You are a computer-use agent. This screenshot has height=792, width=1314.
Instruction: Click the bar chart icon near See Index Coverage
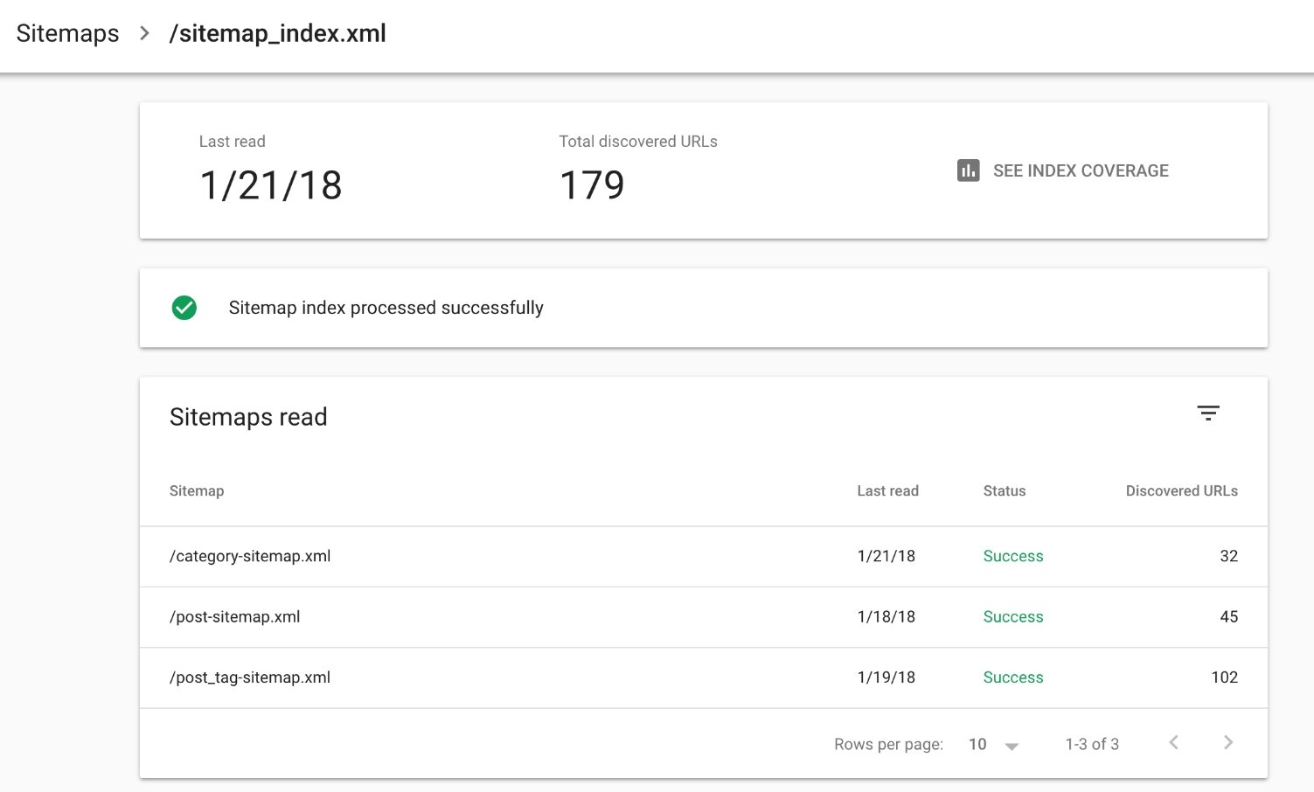(967, 170)
